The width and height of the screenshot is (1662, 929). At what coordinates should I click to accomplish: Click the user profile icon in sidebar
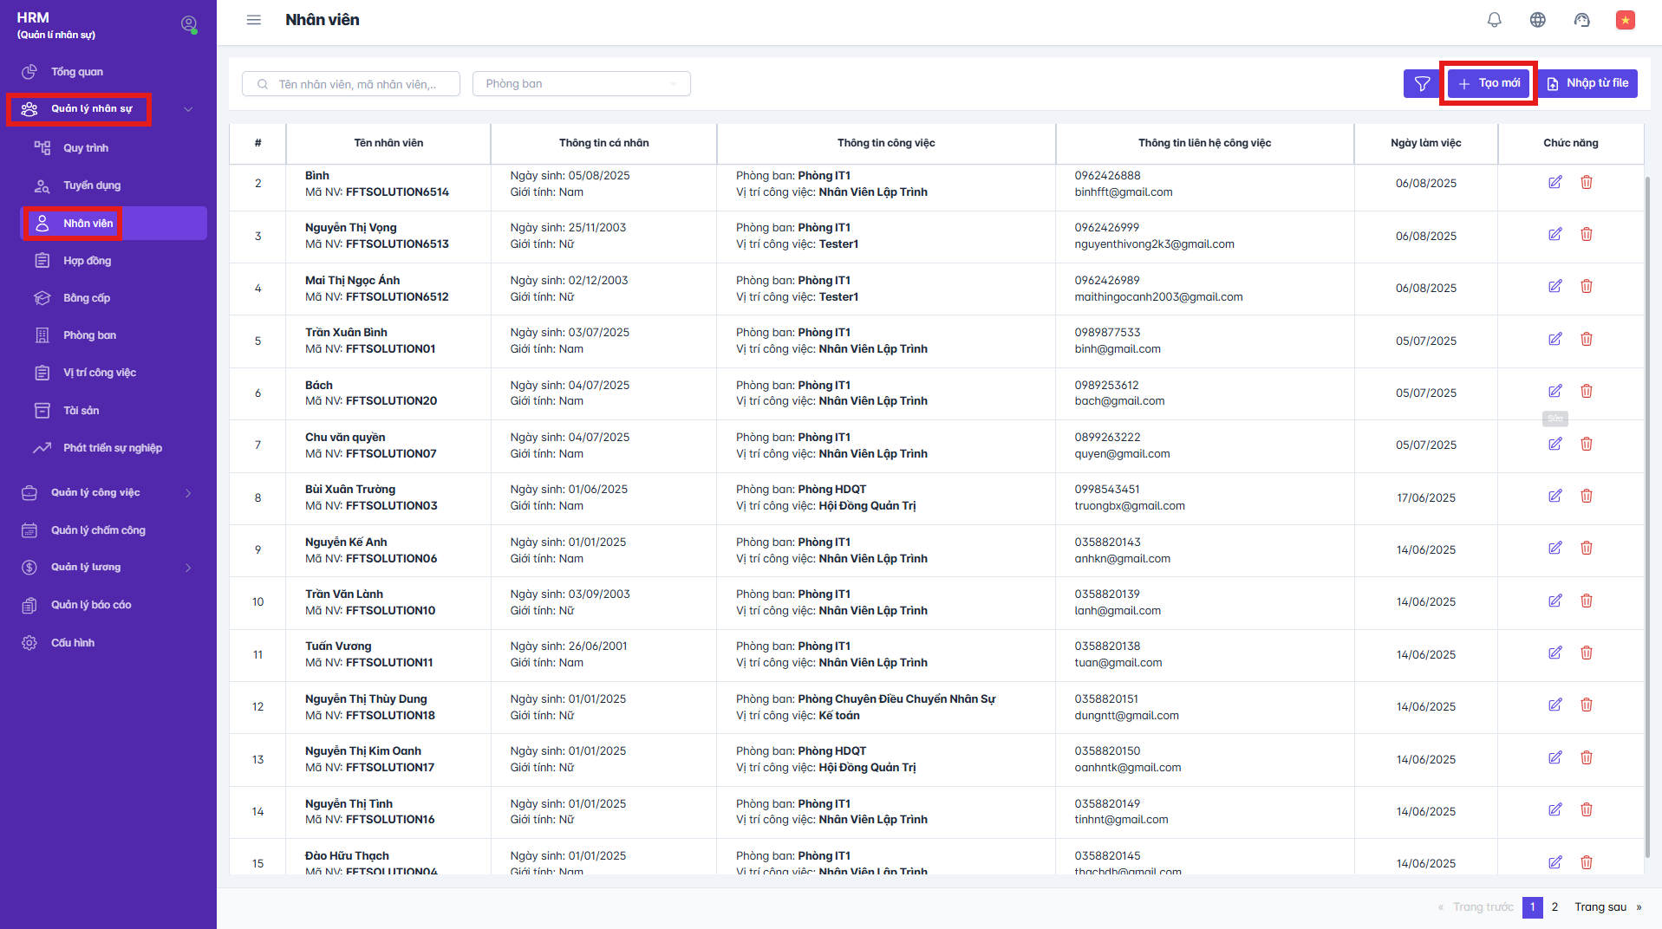click(x=188, y=24)
